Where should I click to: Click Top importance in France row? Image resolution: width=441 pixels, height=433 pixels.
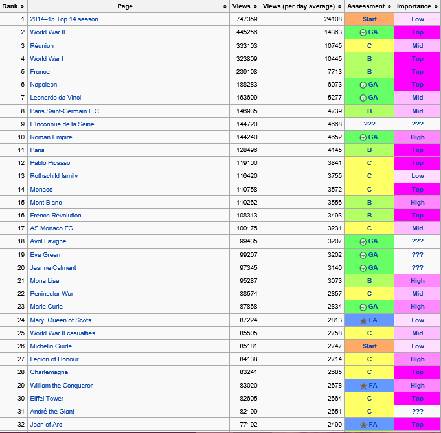click(418, 72)
